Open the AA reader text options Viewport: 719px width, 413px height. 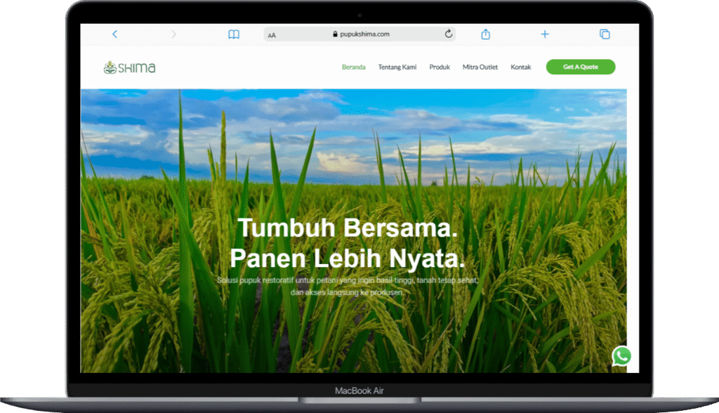tap(272, 35)
